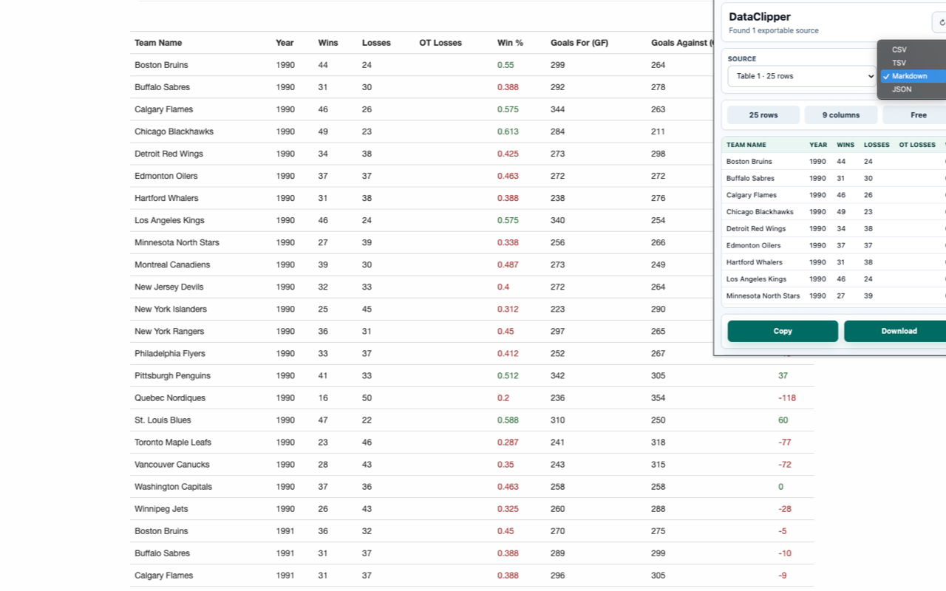Image resolution: width=946 pixels, height=591 pixels.
Task: Select Markdown in the format menu
Action: (913, 76)
